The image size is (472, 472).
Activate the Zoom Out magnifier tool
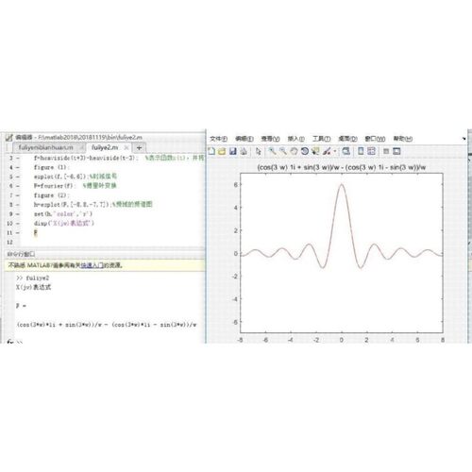283,151
